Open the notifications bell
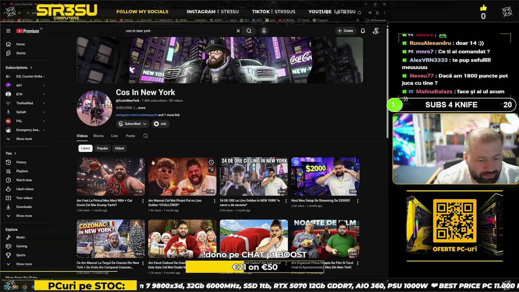Screen dimensions: 519x292 (x=363, y=31)
